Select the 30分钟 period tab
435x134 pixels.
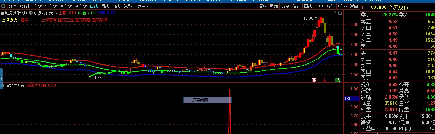click(66, 6)
